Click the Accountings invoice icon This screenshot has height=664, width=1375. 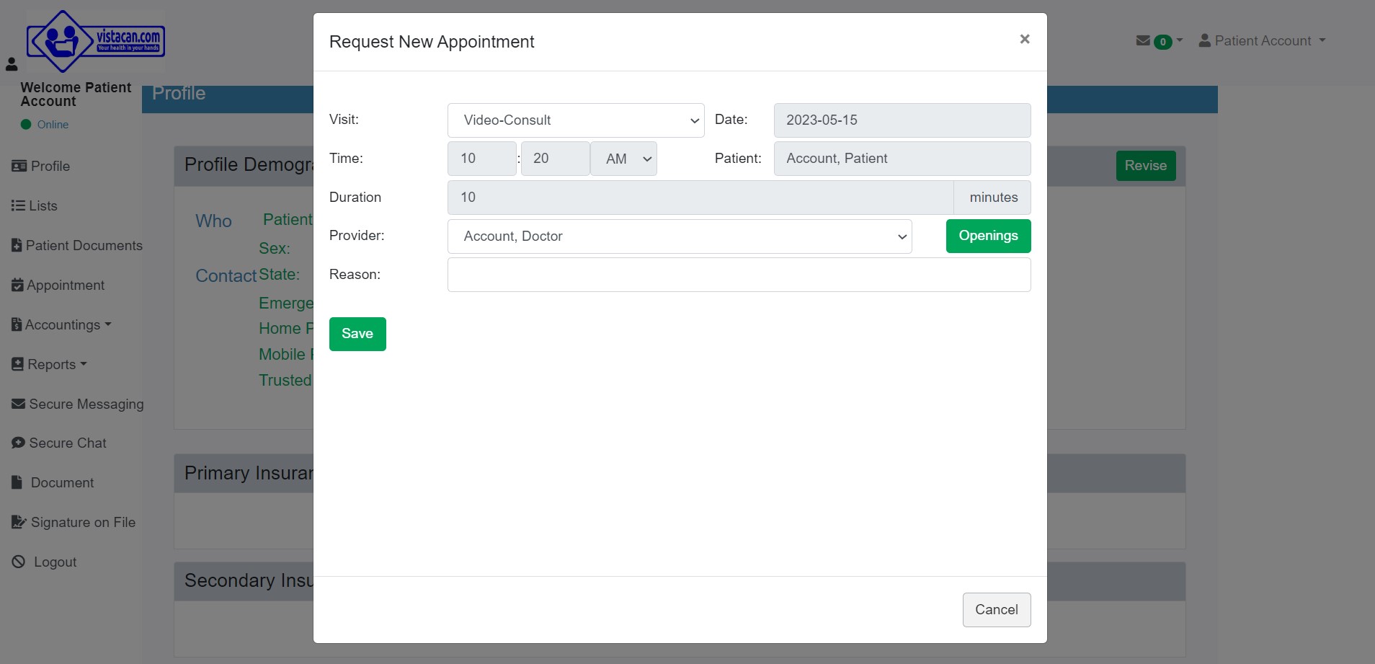pos(17,324)
